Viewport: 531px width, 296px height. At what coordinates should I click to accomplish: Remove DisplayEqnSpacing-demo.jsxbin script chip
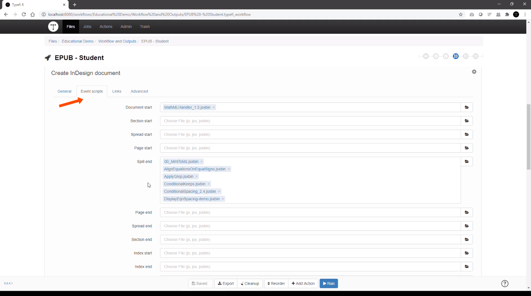tap(223, 199)
